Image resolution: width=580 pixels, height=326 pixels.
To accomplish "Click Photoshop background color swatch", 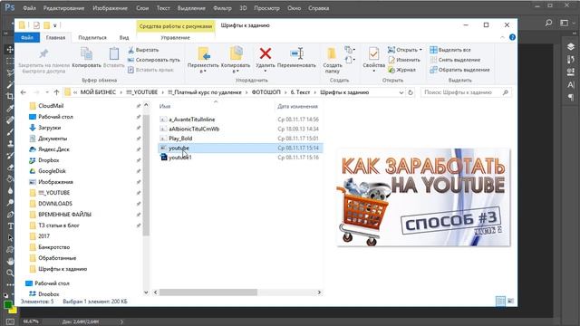I will click(x=14, y=310).
